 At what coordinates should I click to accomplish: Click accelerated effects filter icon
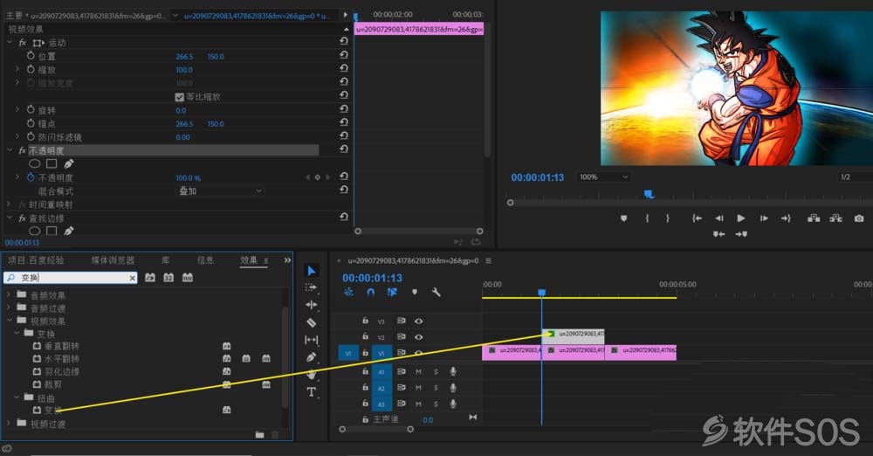150,278
